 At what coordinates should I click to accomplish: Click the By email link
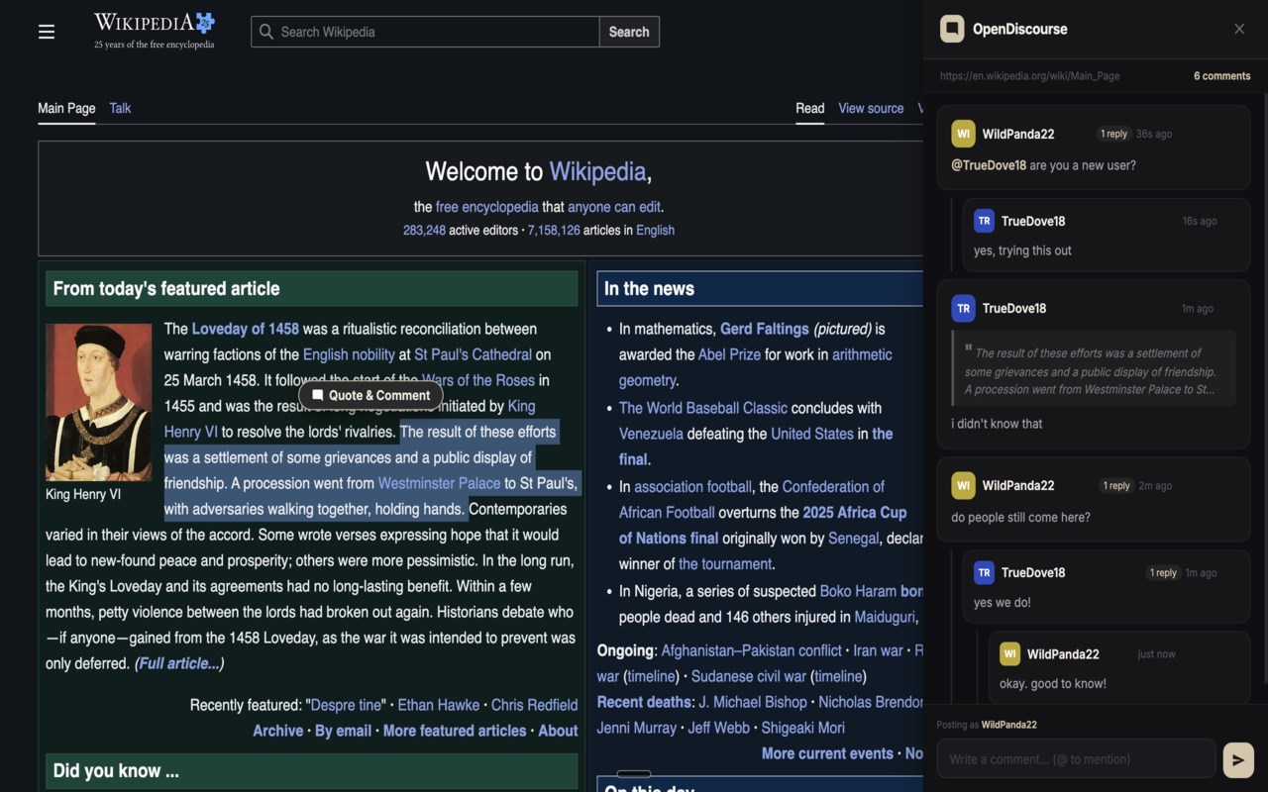pyautogui.click(x=343, y=731)
